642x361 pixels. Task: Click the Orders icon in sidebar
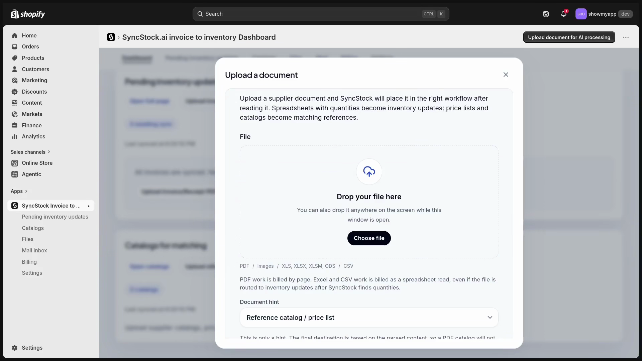[14, 47]
